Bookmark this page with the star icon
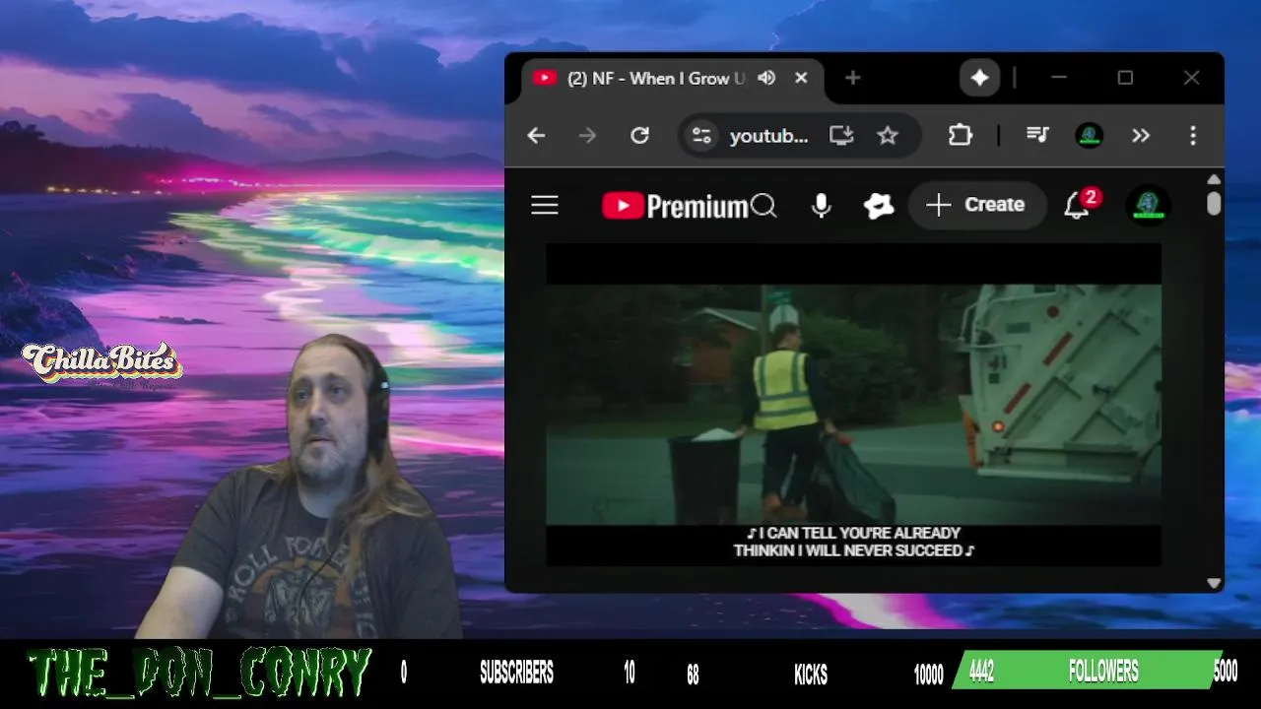Image resolution: width=1261 pixels, height=709 pixels. click(x=888, y=136)
